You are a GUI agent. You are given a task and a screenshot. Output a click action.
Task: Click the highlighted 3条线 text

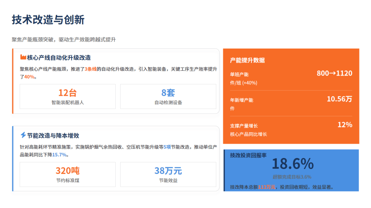click(x=91, y=69)
